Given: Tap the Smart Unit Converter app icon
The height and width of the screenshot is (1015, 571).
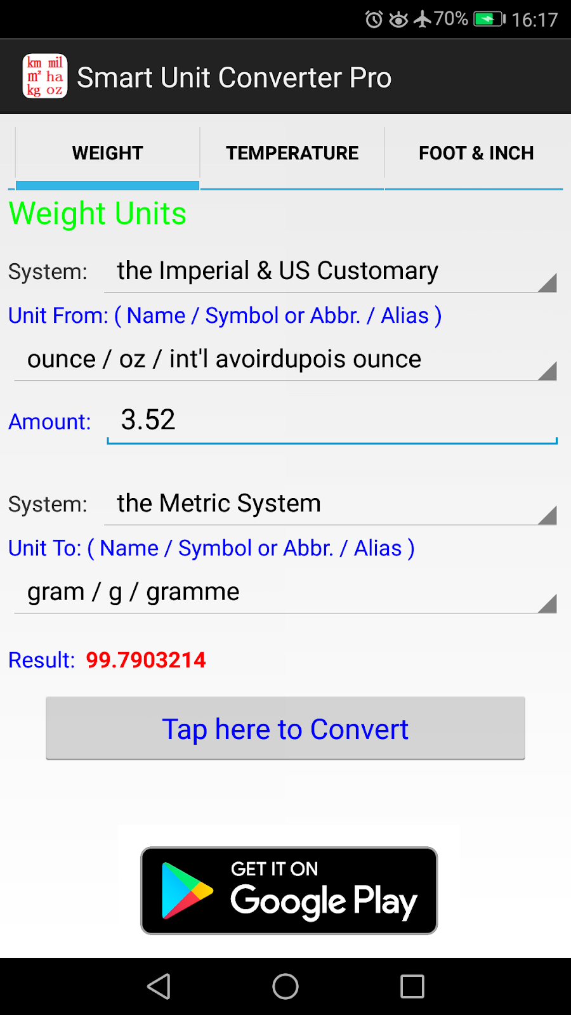Looking at the screenshot, I should click(44, 76).
